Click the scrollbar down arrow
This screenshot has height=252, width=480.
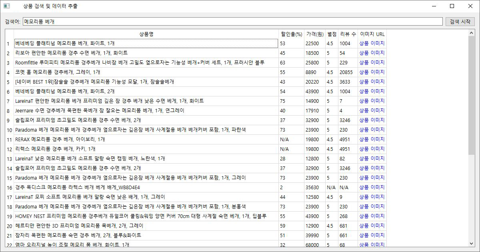[471, 244]
